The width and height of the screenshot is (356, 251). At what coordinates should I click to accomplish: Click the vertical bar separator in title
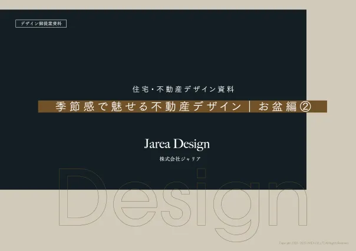tap(250, 106)
